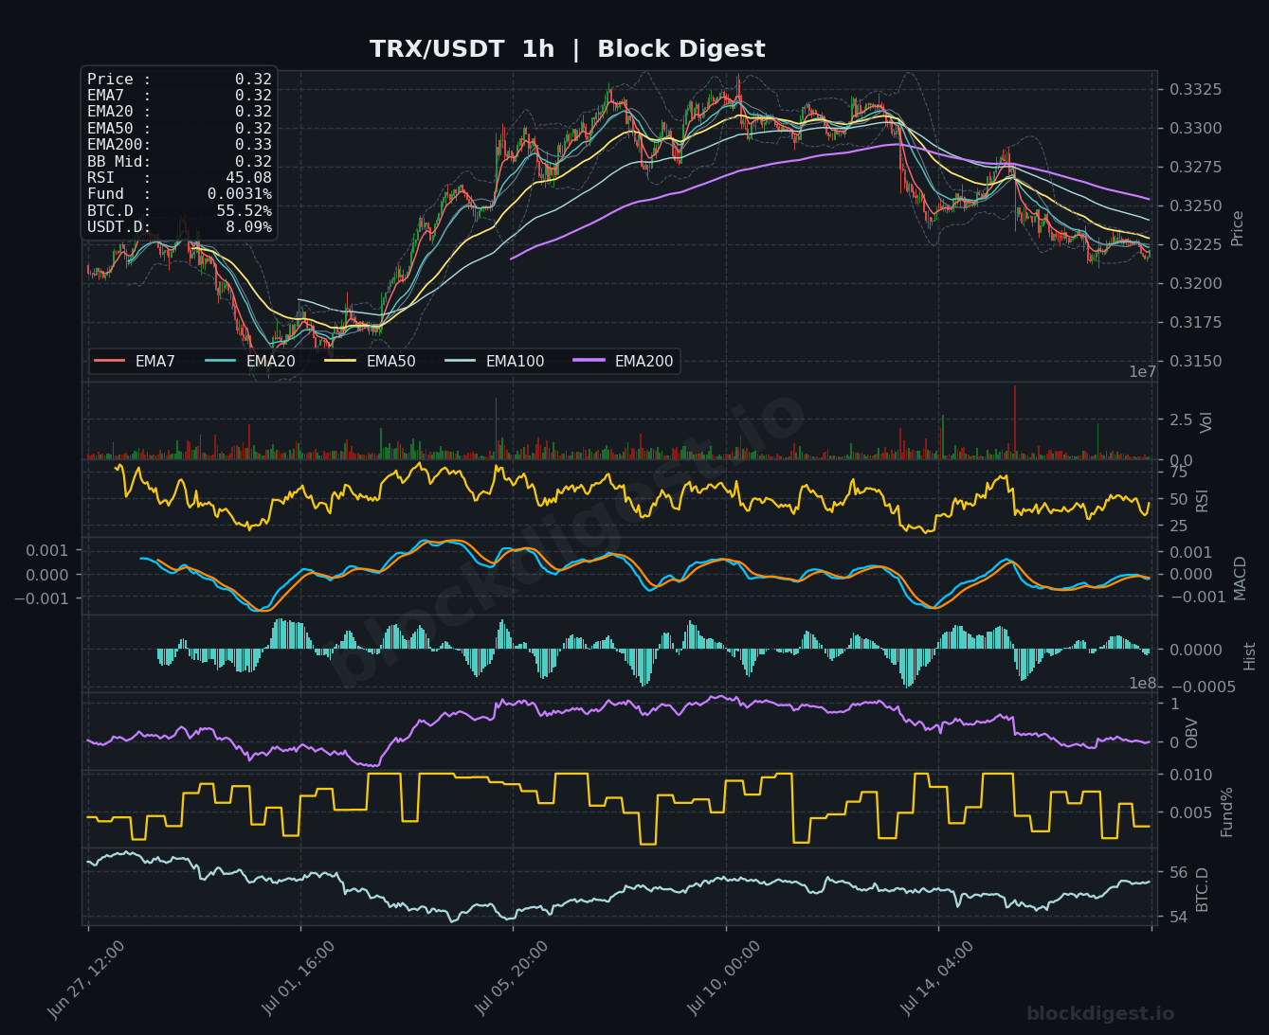This screenshot has height=1035, width=1269.
Task: Click the Jul 01, 16:00 date label
Action: pyautogui.click(x=298, y=979)
